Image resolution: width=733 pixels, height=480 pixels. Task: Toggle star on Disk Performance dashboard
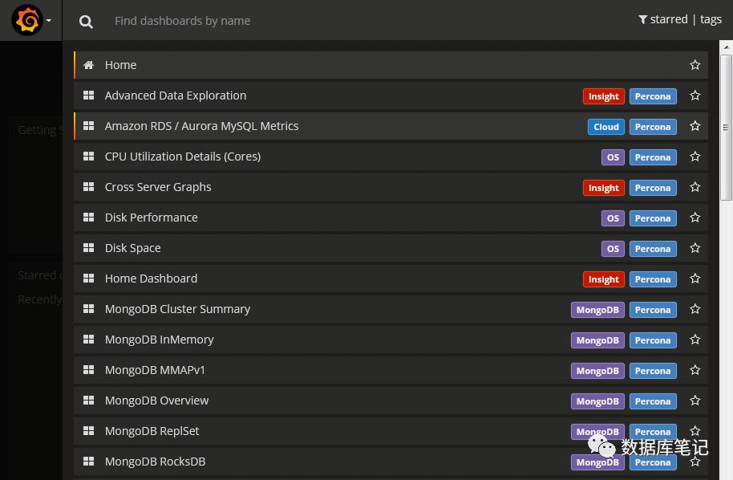coord(695,218)
